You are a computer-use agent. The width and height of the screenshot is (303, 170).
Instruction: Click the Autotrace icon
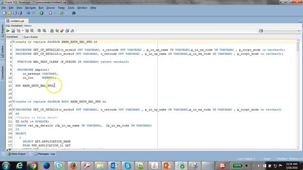(x=27, y=31)
